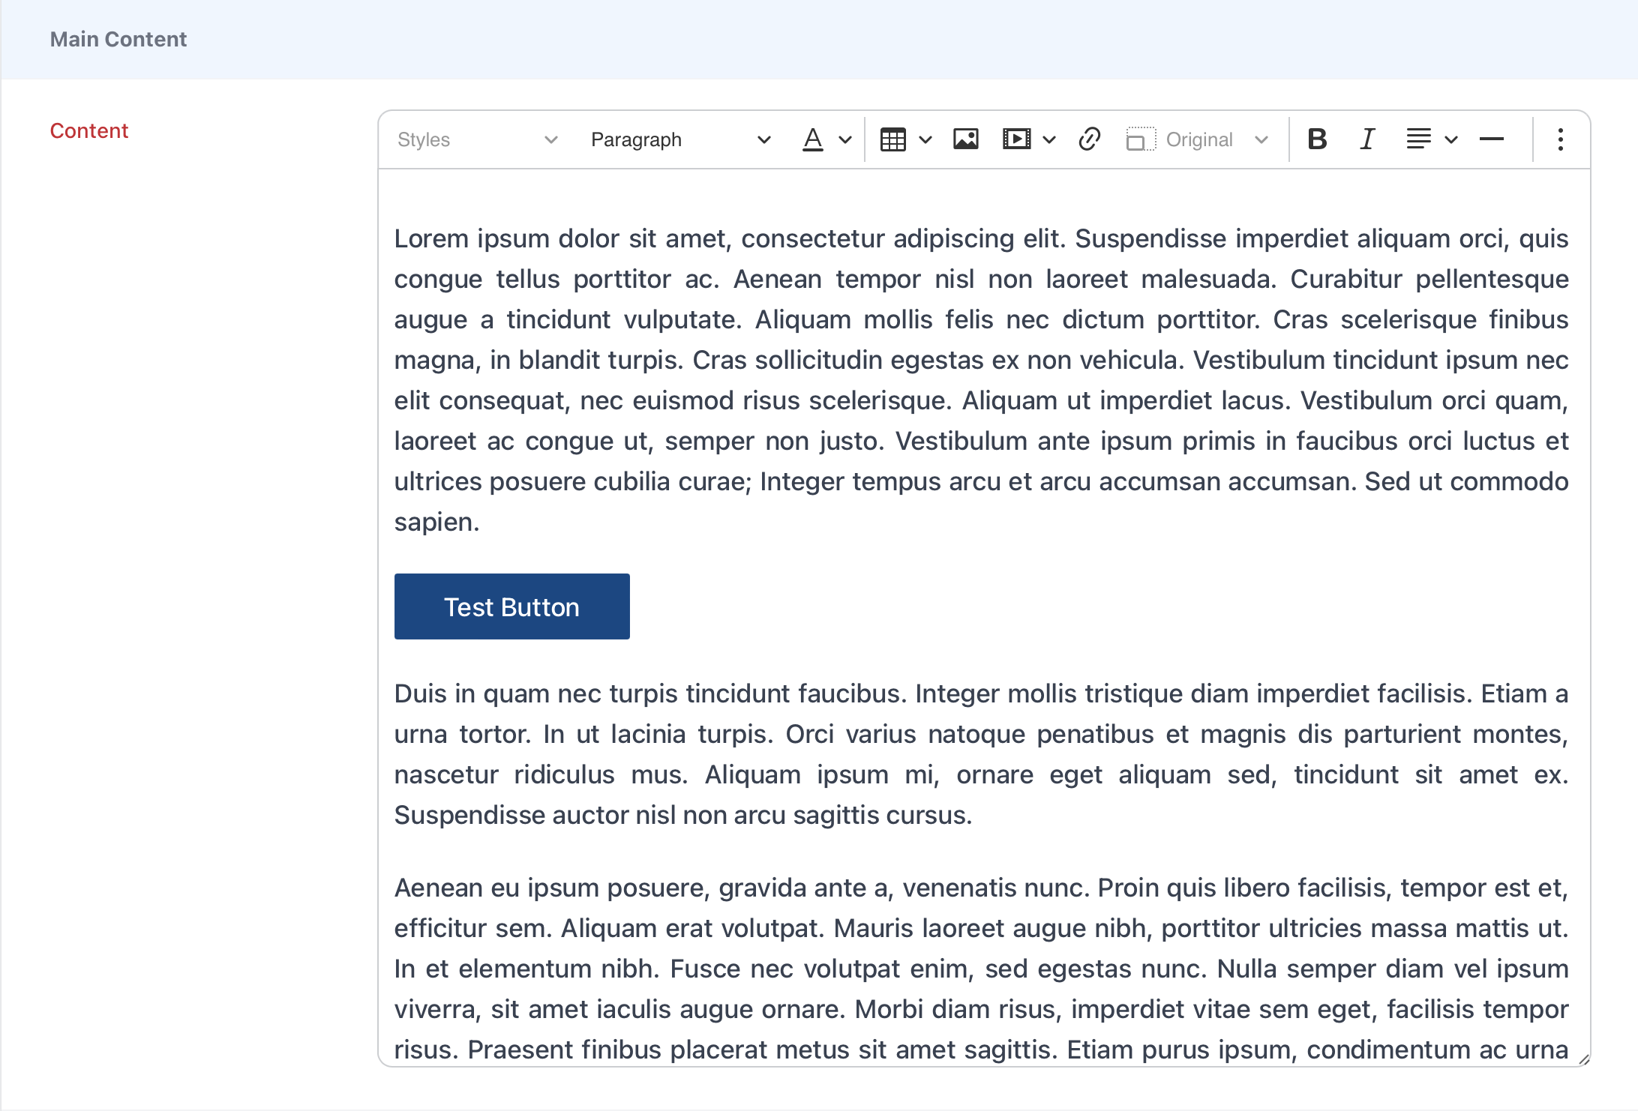1638x1111 pixels.
Task: Toggle italic formatting
Action: pos(1367,139)
